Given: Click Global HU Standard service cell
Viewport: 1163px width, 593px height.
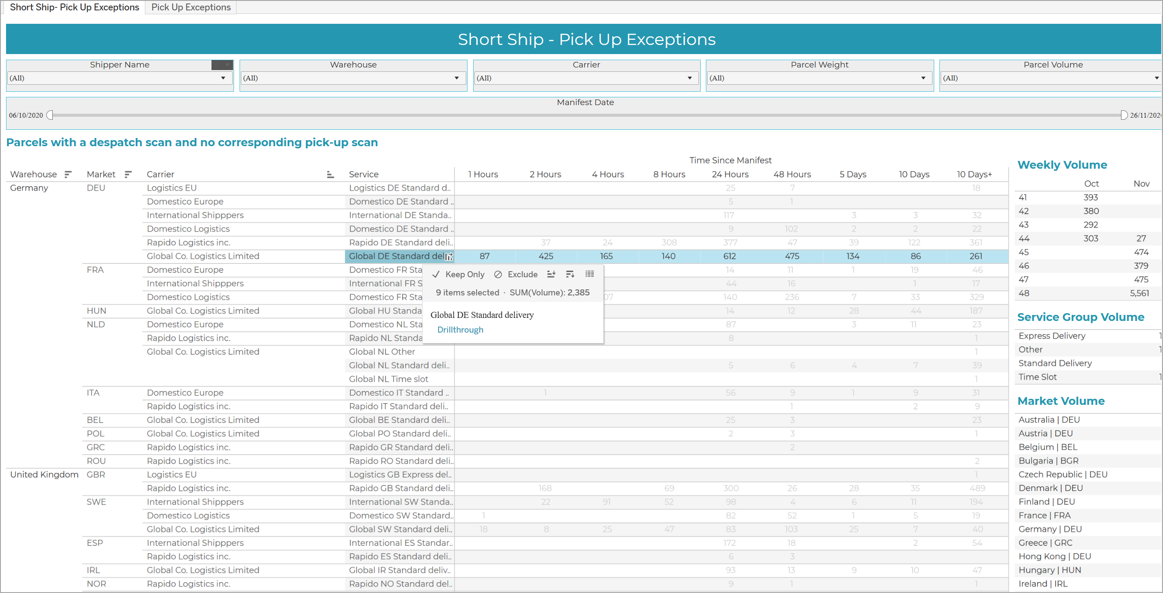Looking at the screenshot, I should tap(385, 311).
